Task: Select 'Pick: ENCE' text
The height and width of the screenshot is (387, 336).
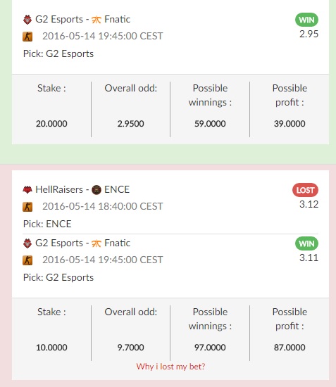Action: point(47,224)
